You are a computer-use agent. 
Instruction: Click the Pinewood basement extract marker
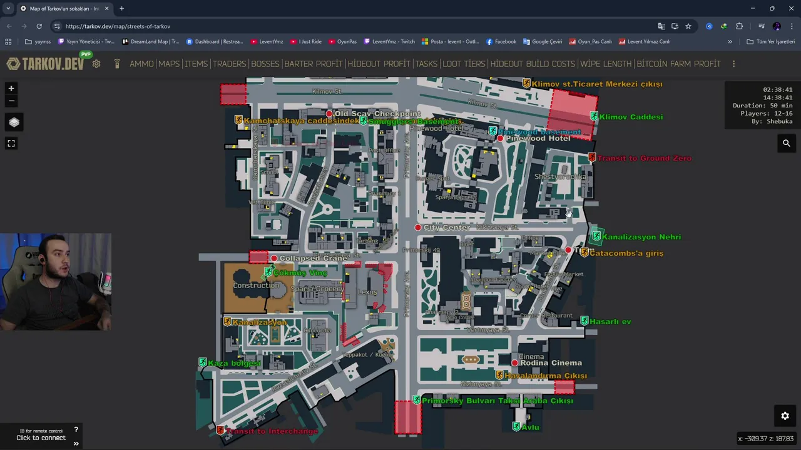click(x=492, y=131)
